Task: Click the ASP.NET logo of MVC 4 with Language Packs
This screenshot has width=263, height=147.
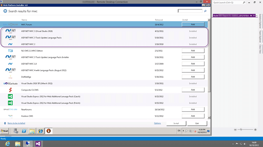Action: (x=10, y=70)
